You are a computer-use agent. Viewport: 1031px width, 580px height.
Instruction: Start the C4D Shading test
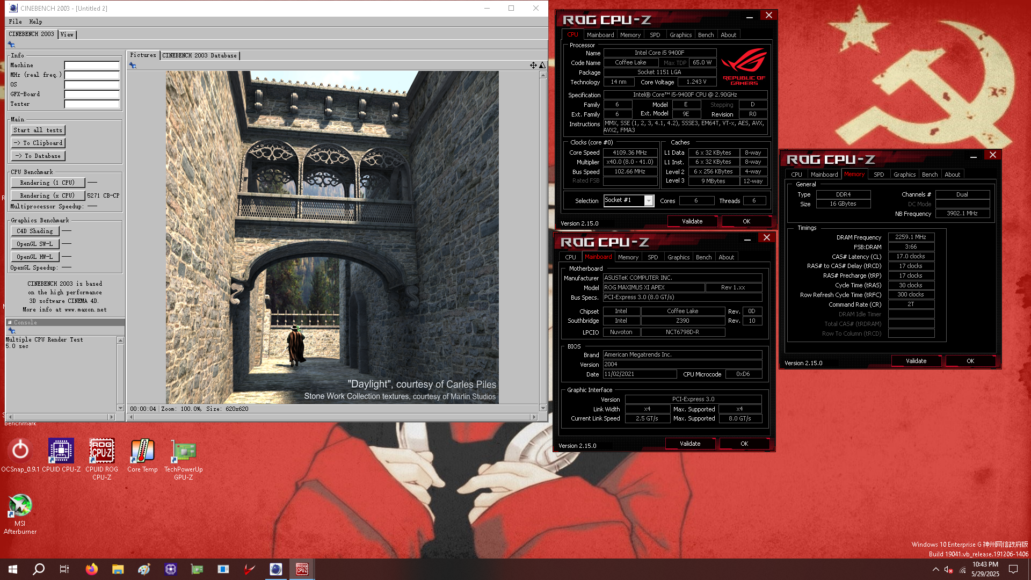tap(35, 231)
